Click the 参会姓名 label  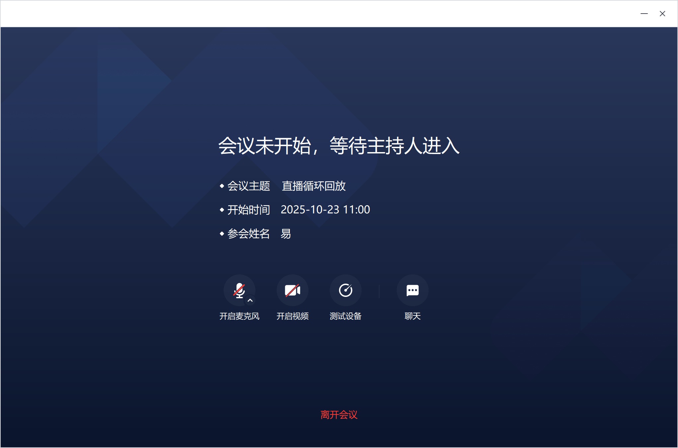coord(248,234)
